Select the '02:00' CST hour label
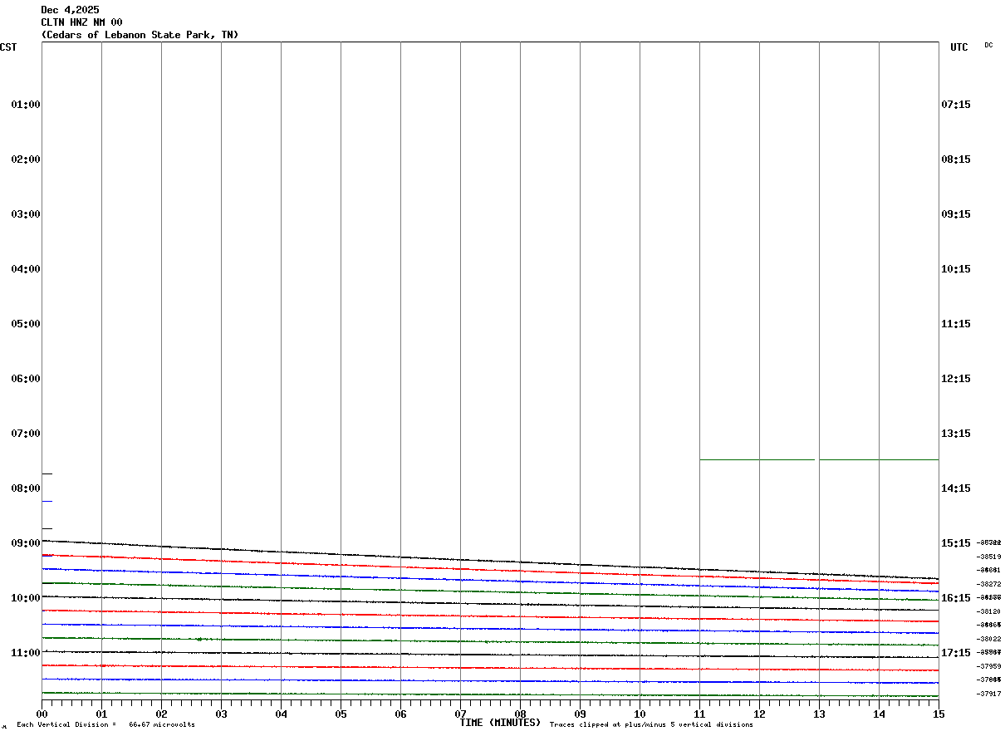 coord(26,159)
